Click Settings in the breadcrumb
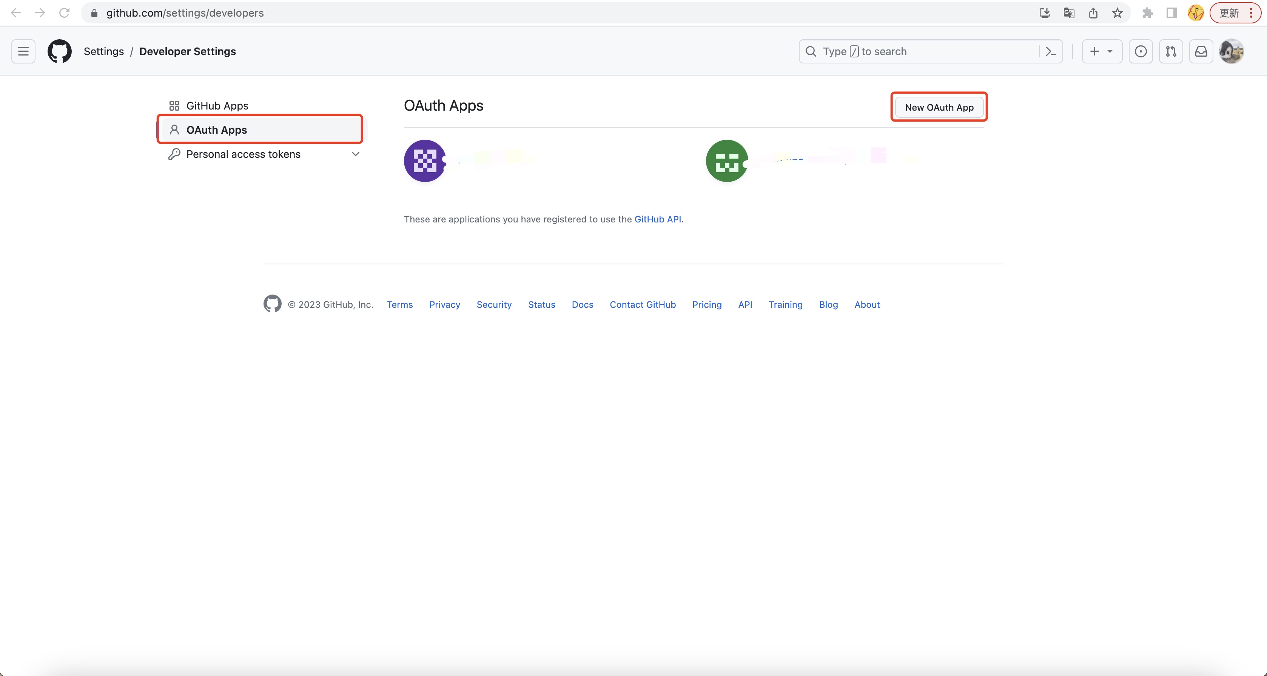 104,51
